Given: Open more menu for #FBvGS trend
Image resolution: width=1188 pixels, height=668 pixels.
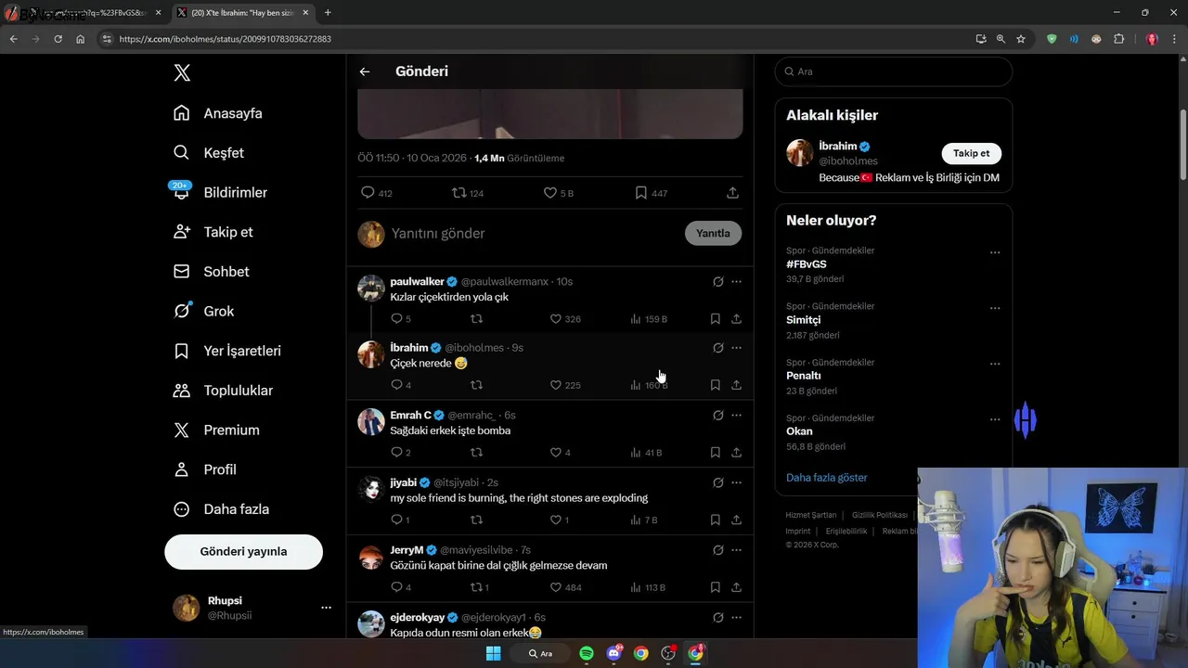Looking at the screenshot, I should 995,252.
